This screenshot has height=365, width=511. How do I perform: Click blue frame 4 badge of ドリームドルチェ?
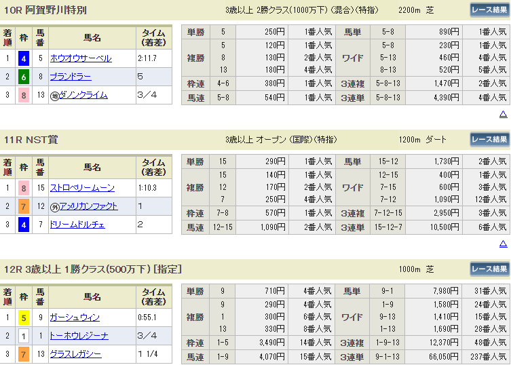(x=24, y=225)
